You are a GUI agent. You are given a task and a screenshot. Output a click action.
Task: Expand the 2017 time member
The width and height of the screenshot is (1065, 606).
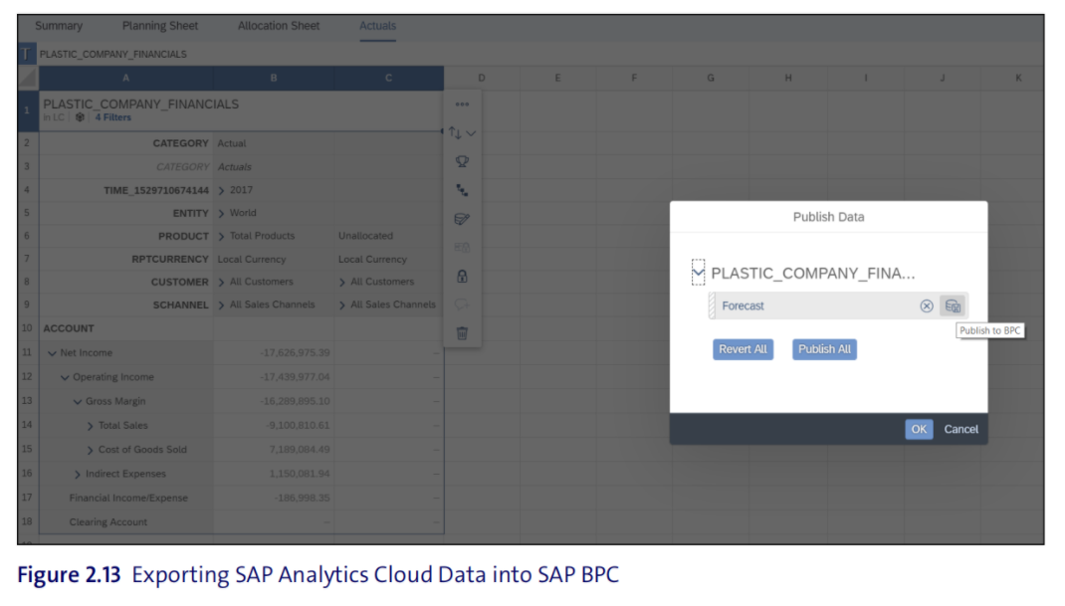click(x=221, y=191)
